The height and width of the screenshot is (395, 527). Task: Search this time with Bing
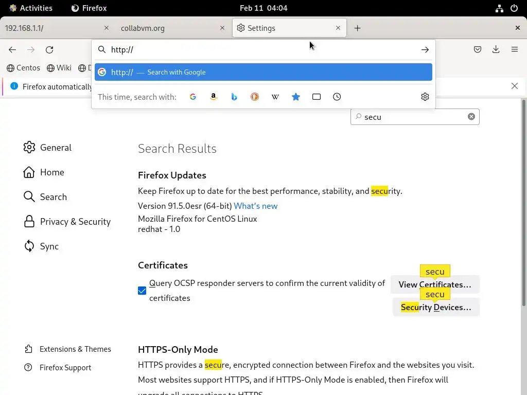click(234, 97)
